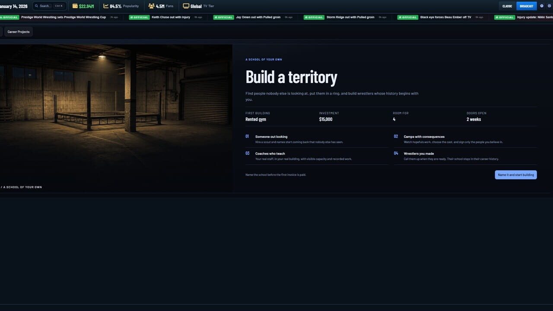Image resolution: width=553 pixels, height=311 pixels.
Task: Click the fans group icon
Action: pos(151,6)
